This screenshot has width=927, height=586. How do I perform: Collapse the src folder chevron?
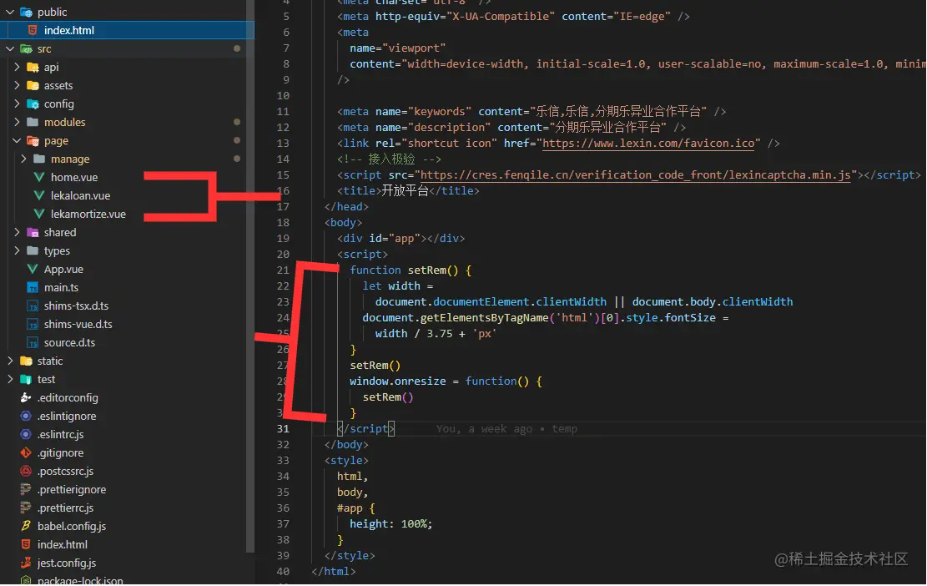10,48
